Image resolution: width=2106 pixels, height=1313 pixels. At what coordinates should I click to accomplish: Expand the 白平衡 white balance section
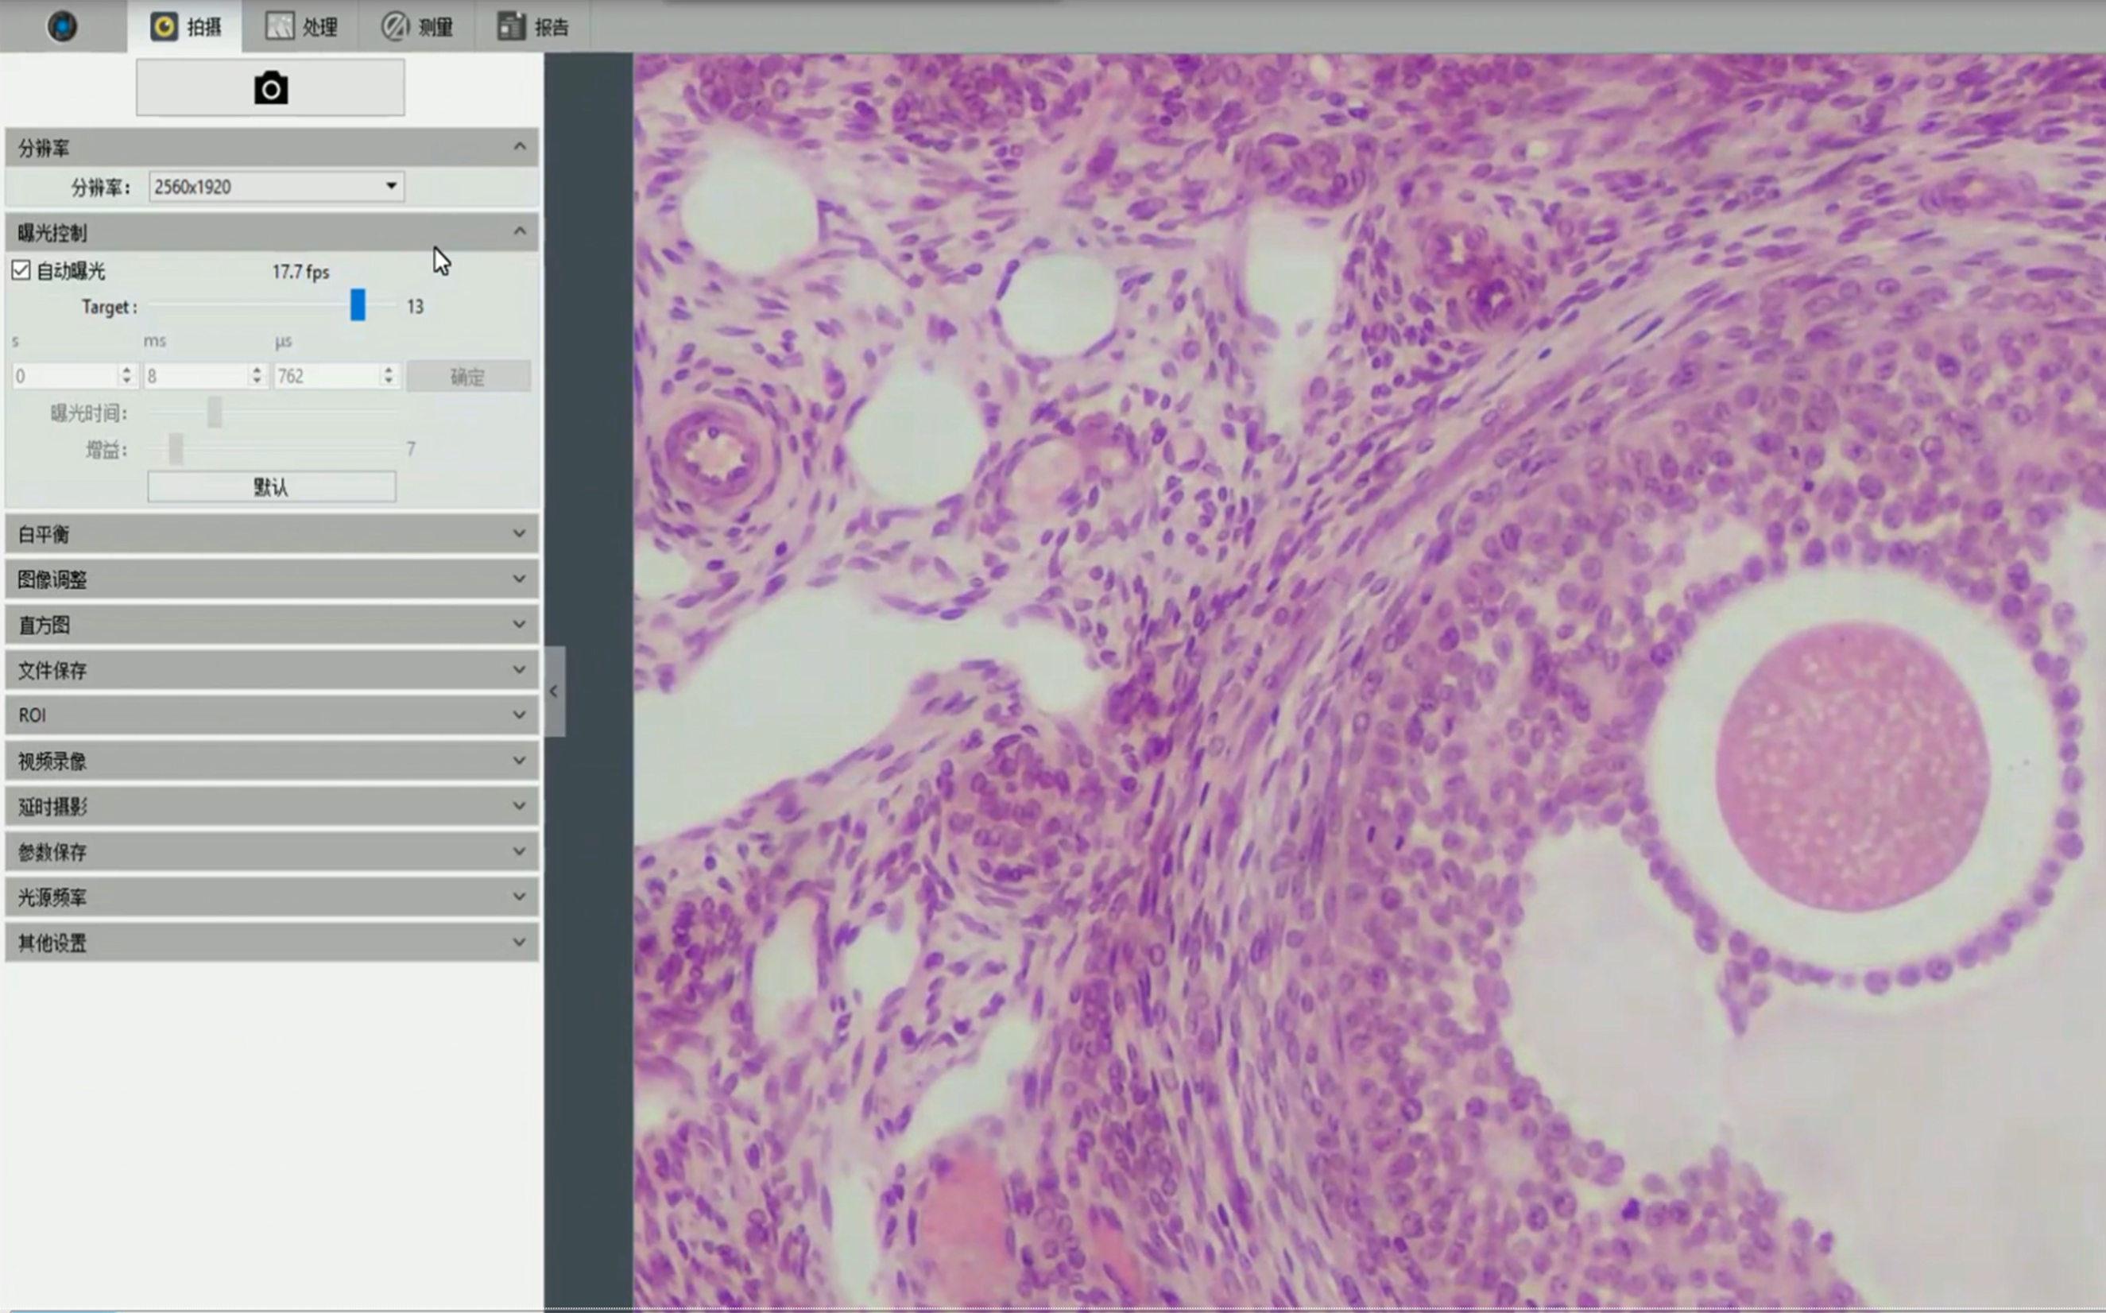[x=519, y=533]
